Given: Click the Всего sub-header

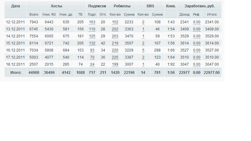Looking at the screenshot, I should [34, 14].
